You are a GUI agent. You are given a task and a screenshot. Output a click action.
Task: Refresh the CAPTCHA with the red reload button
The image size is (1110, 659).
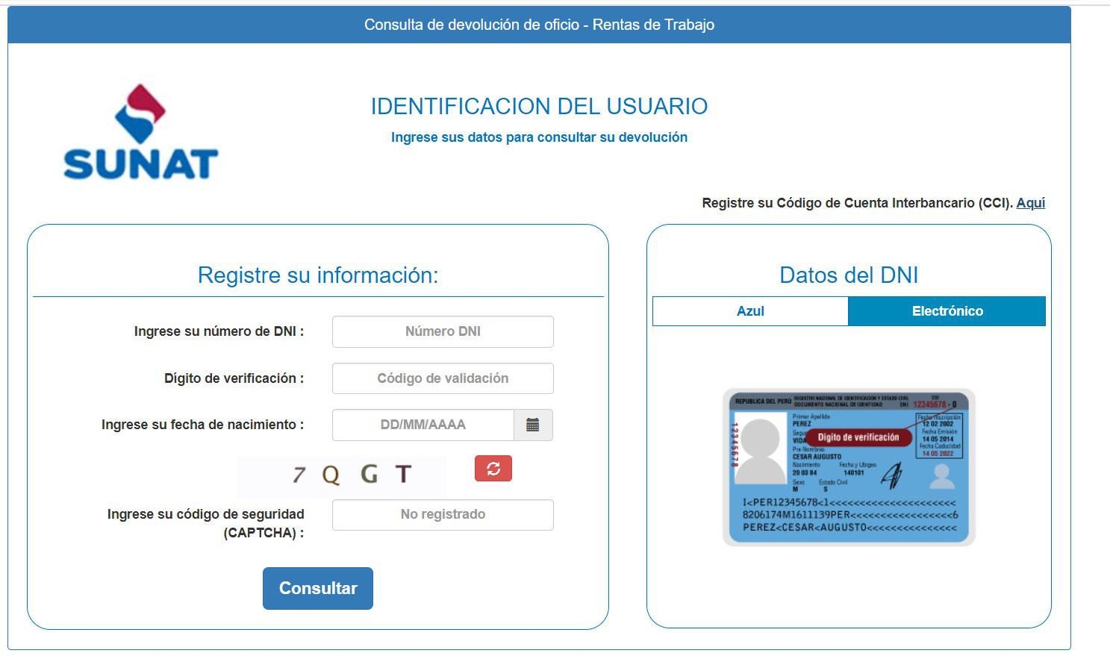pyautogui.click(x=493, y=469)
